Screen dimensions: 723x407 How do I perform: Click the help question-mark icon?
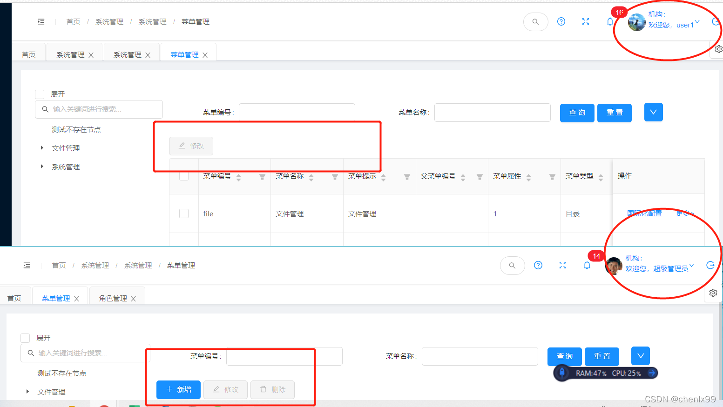tap(561, 21)
